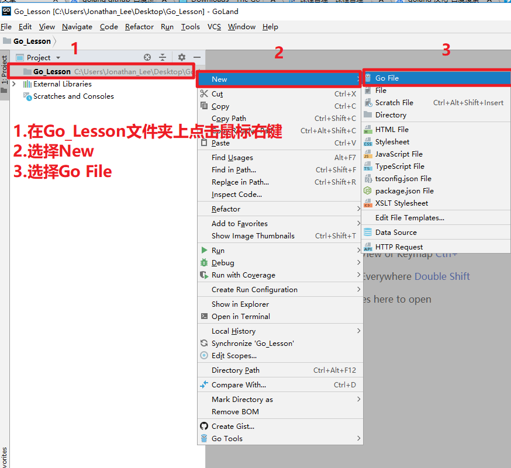511x468 pixels.
Task: Click the Go Tools gopher icon
Action: click(x=204, y=438)
